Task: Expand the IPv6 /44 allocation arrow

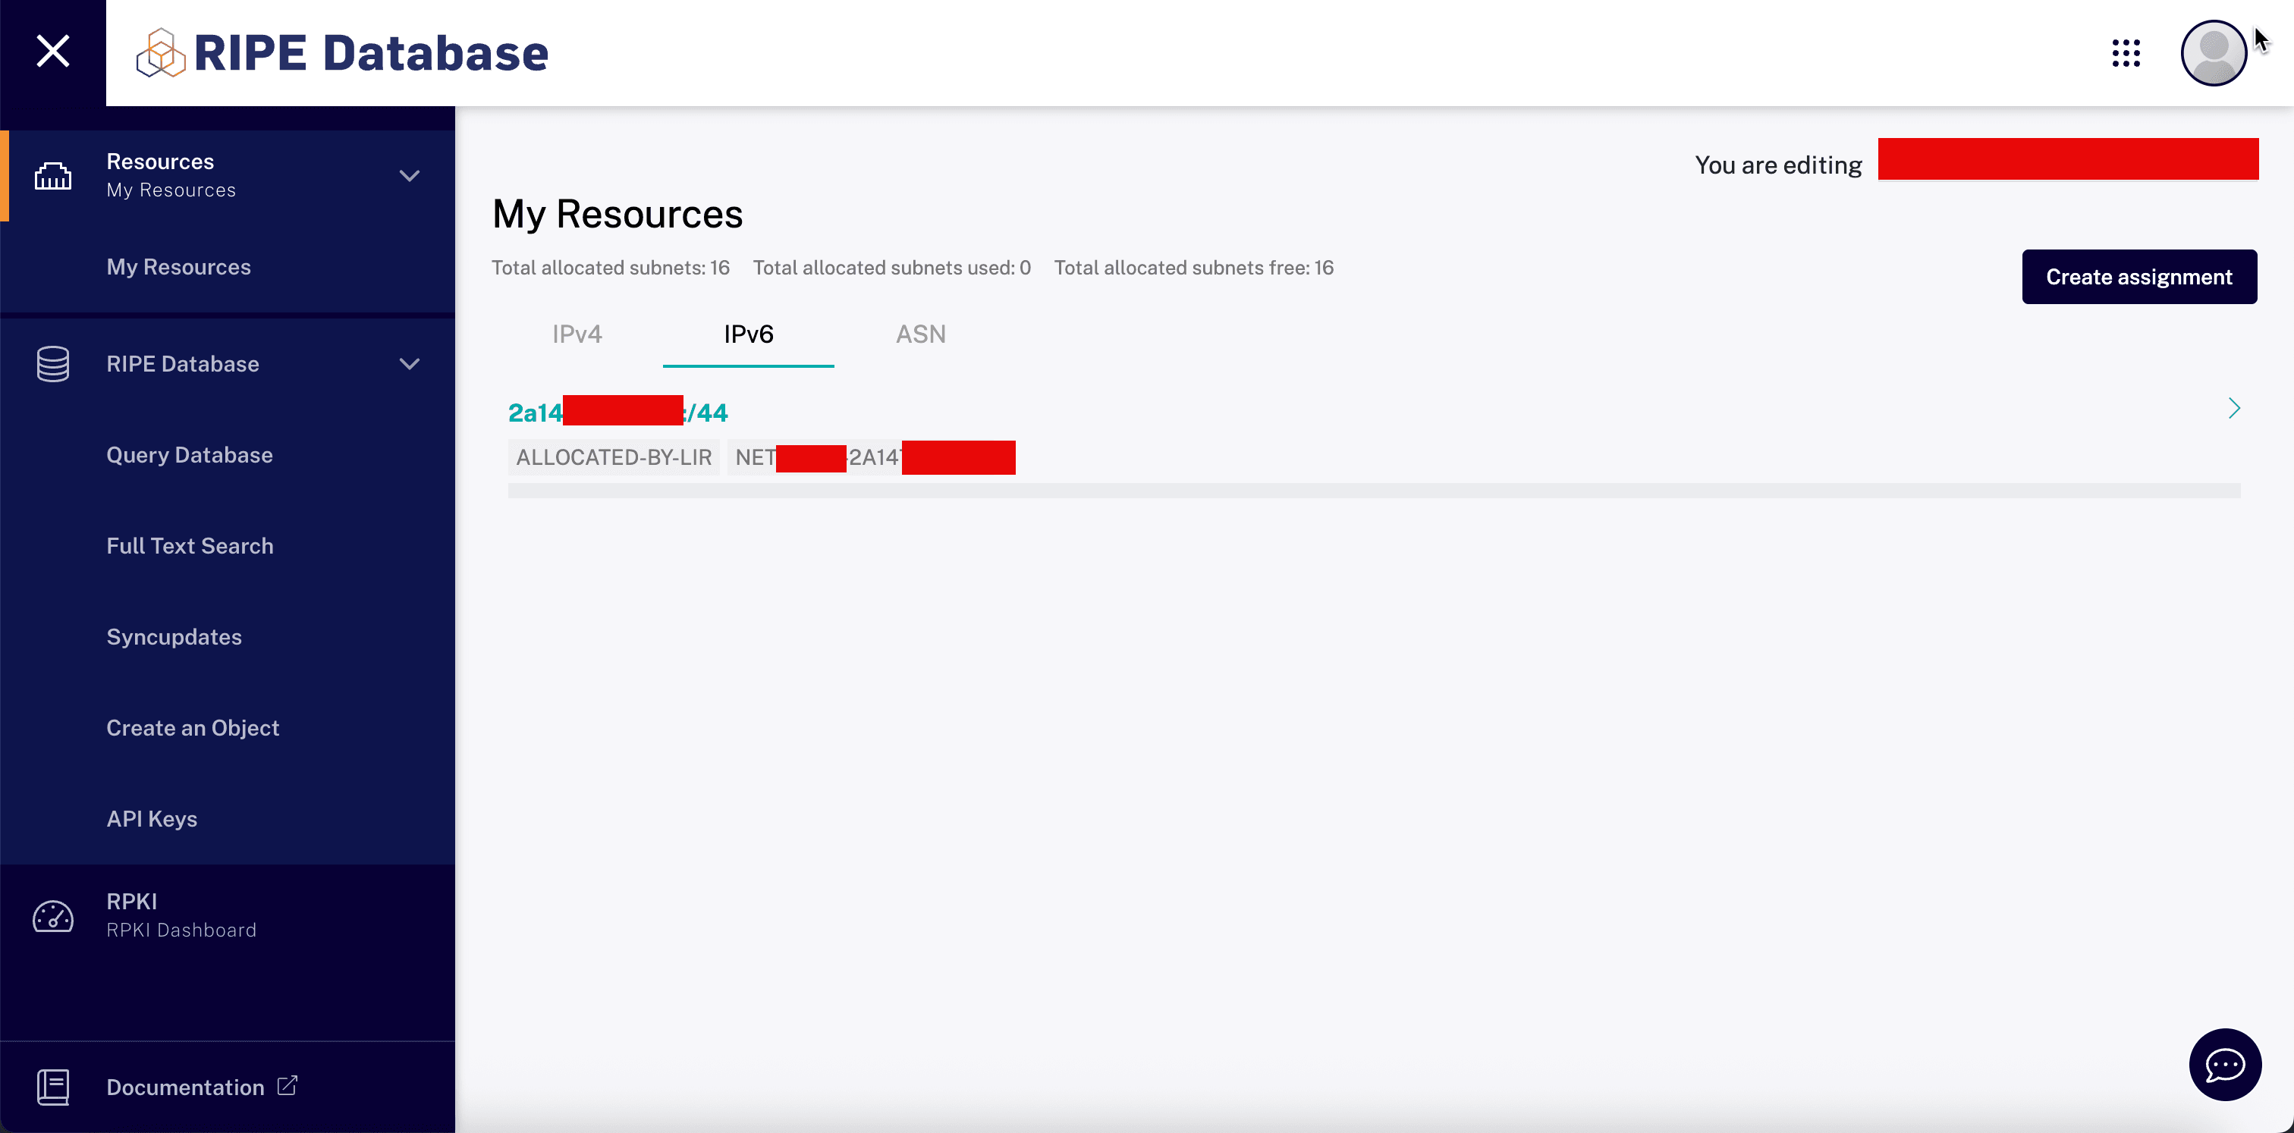Action: pyautogui.click(x=2233, y=409)
